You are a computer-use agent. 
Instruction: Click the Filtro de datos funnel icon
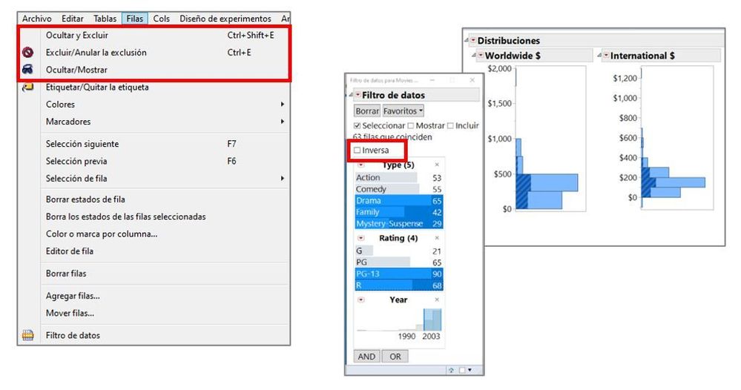point(28,335)
